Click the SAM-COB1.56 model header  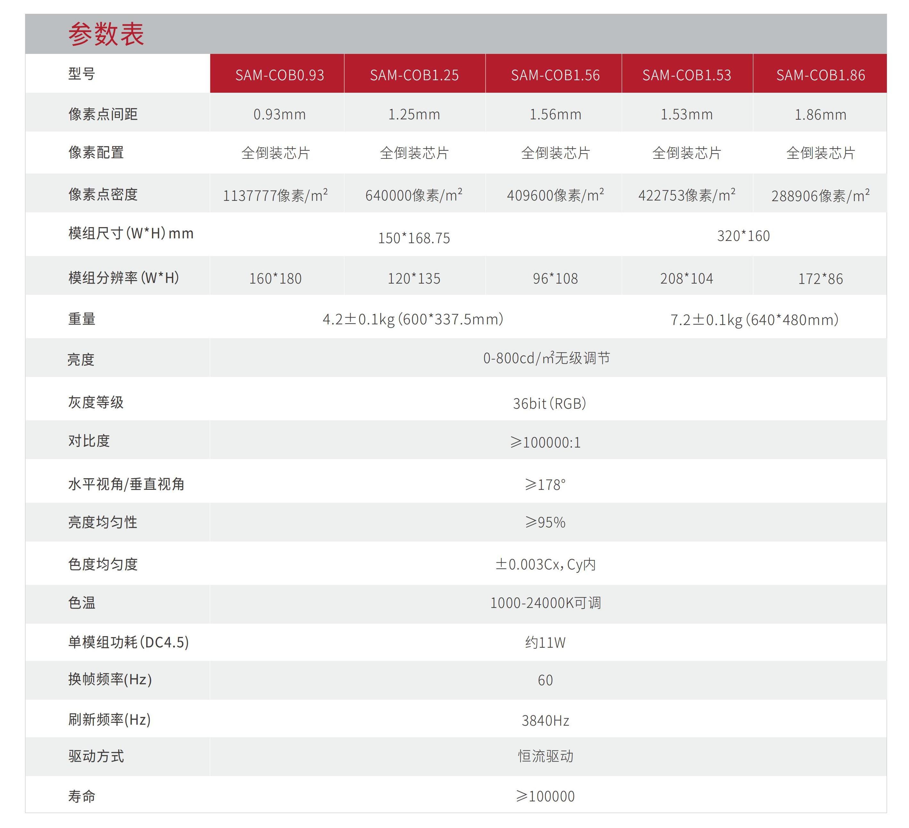pos(555,75)
